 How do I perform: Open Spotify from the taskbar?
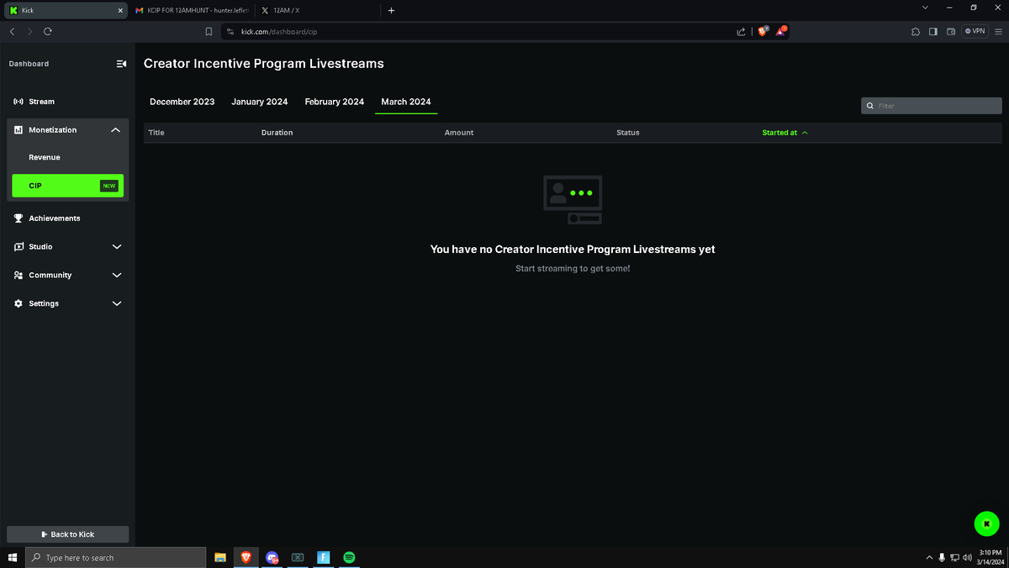349,557
